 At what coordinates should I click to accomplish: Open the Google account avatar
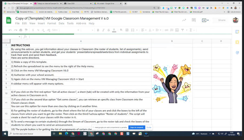[235, 20]
